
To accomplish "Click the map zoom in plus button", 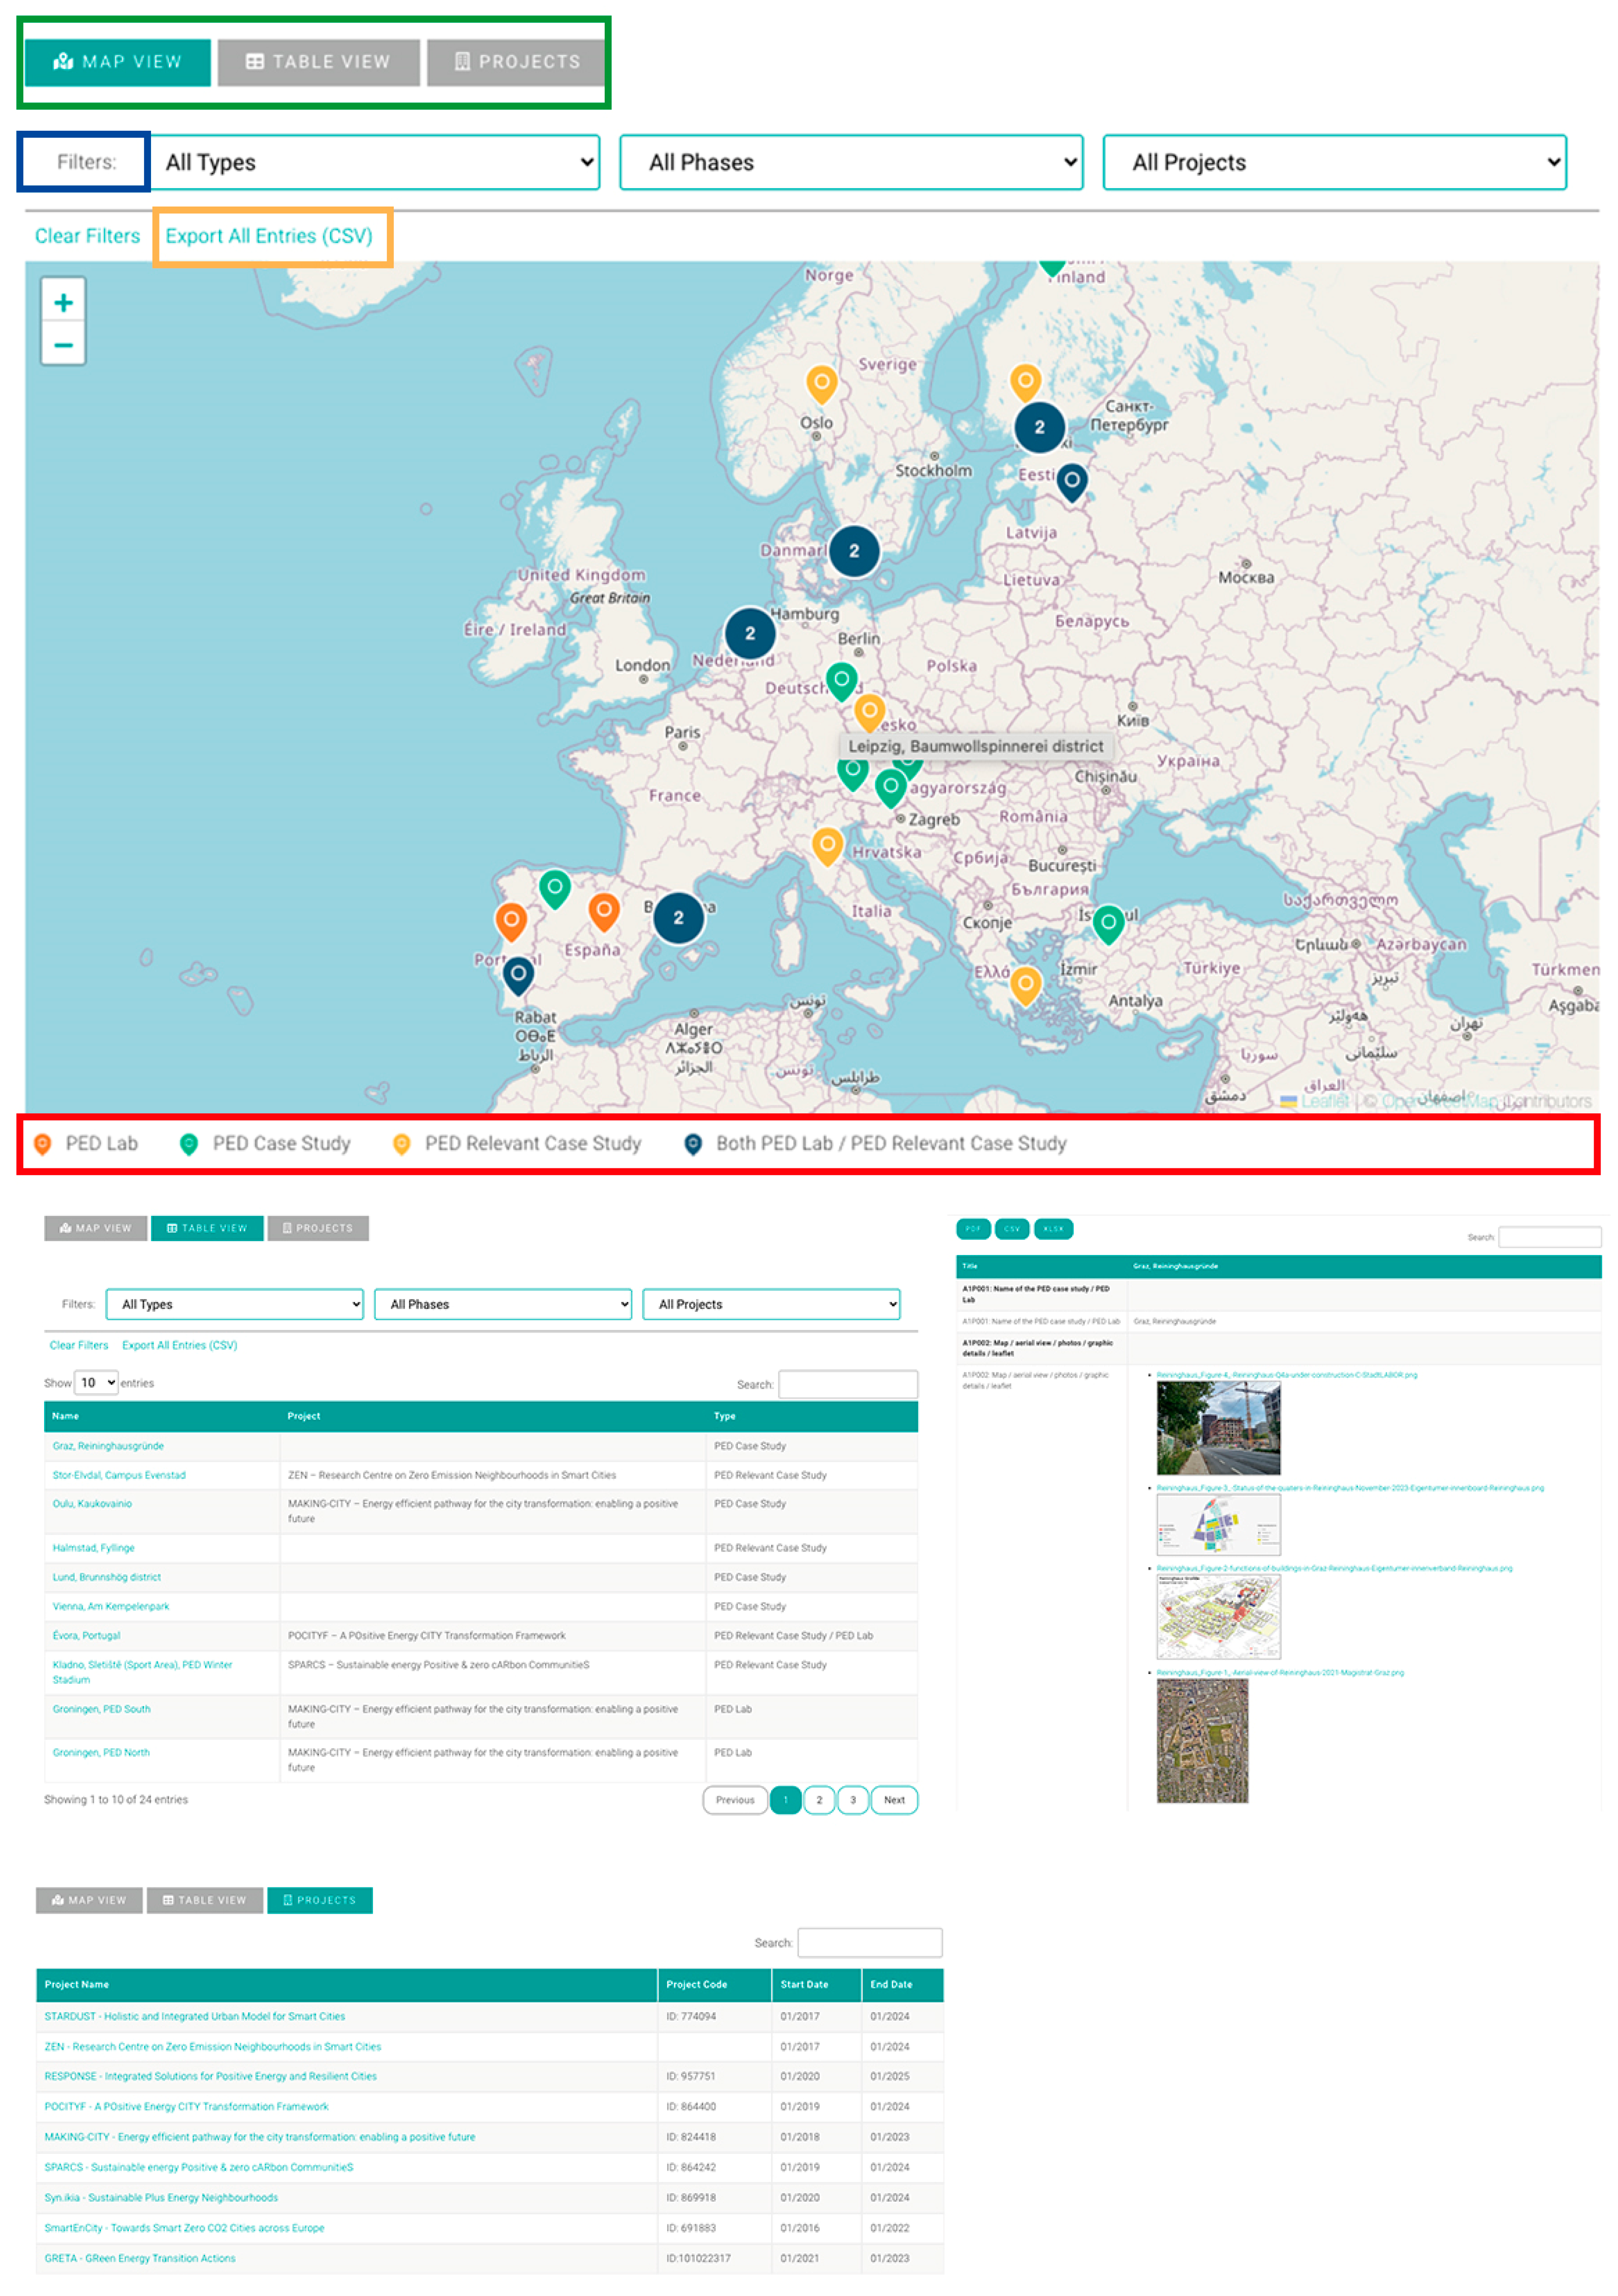I will tap(63, 303).
